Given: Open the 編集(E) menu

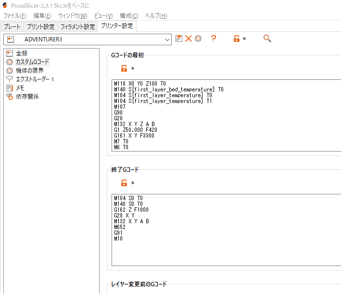Looking at the screenshot, I should point(42,16).
